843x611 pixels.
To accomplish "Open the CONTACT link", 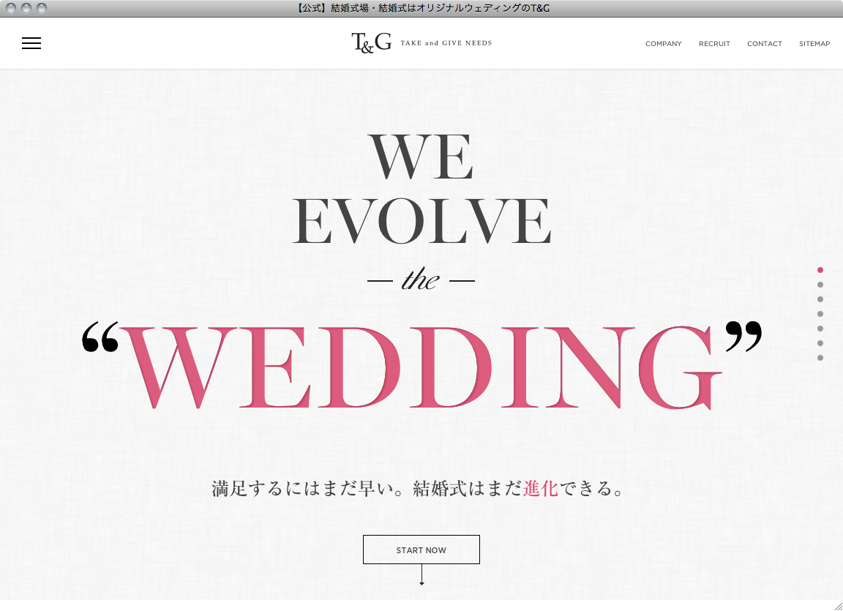I will pos(764,44).
